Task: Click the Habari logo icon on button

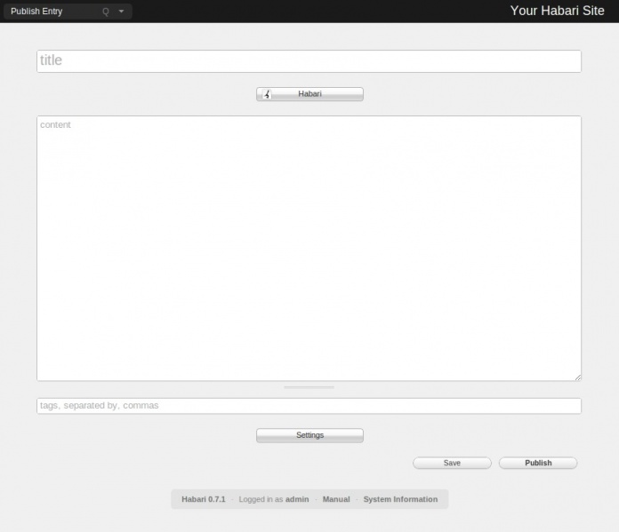Action: click(268, 94)
